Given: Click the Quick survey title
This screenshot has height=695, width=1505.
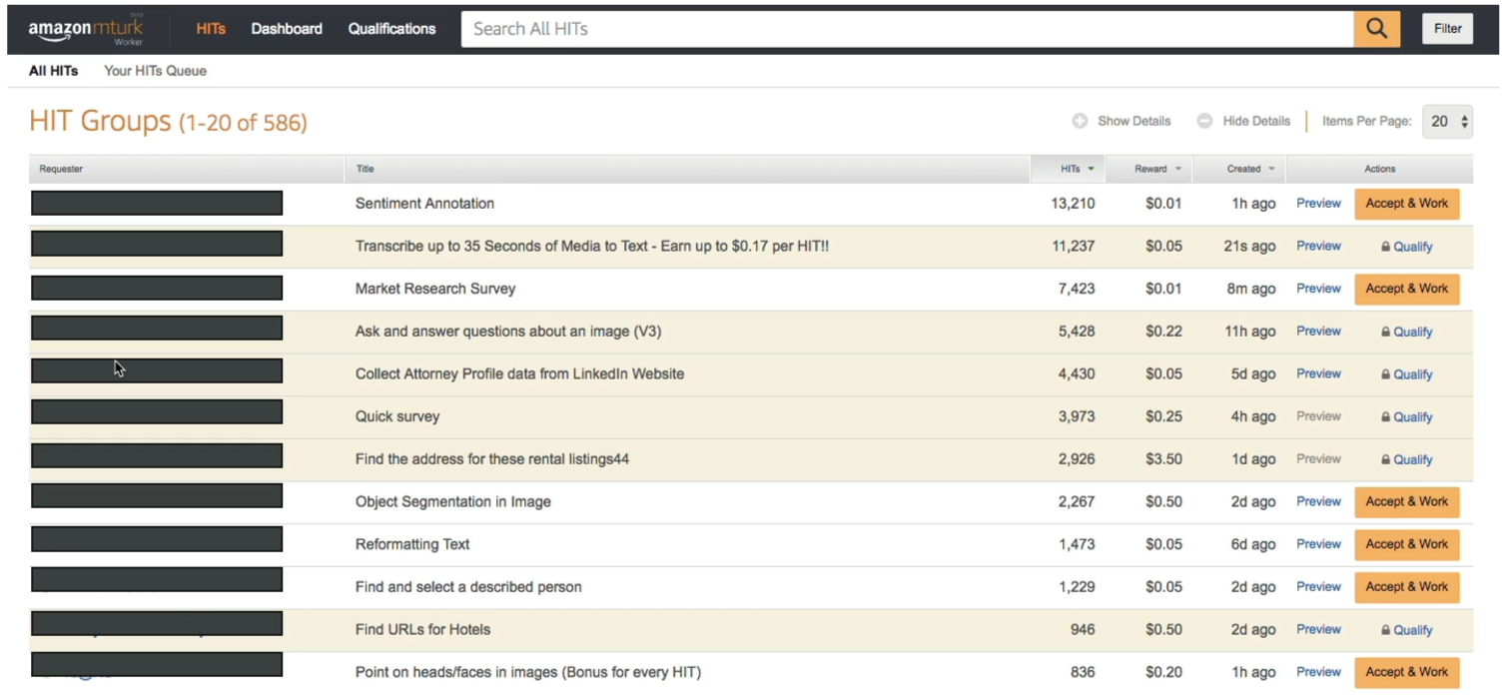Looking at the screenshot, I should pos(397,417).
